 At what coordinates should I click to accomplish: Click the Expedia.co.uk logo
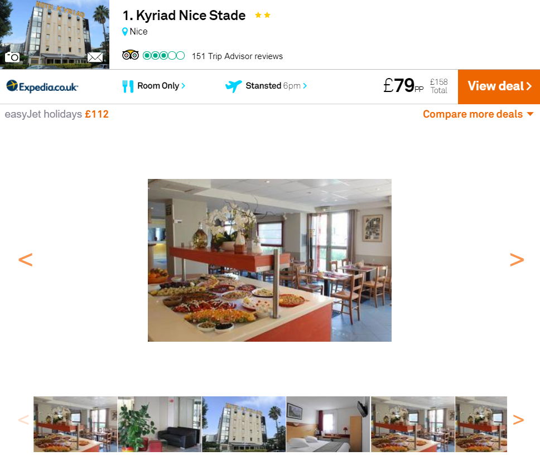[42, 86]
